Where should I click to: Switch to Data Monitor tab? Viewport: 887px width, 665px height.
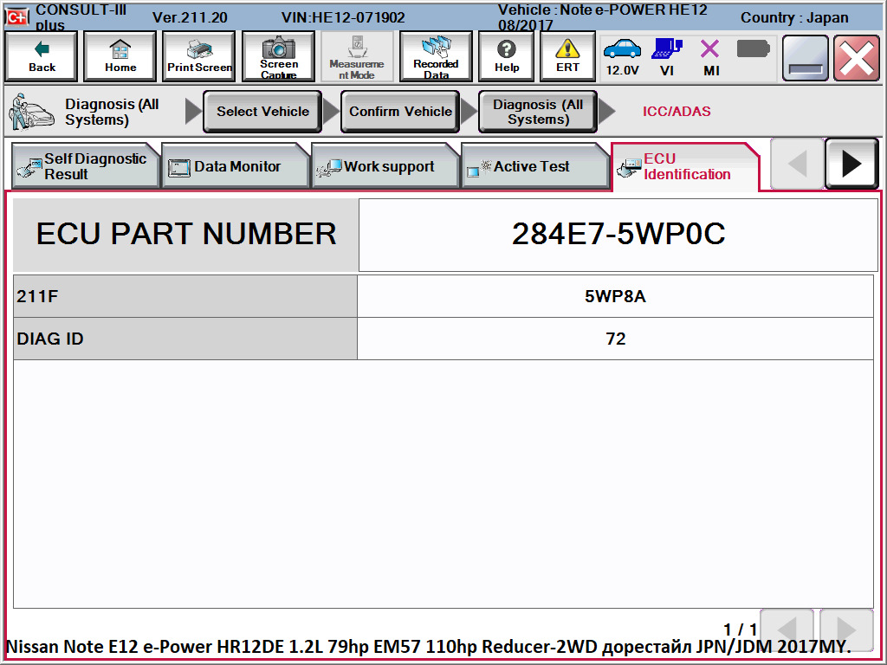tap(236, 166)
